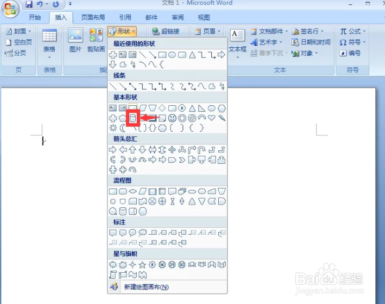Select the oval in 最近使用的形状

click(x=172, y=55)
